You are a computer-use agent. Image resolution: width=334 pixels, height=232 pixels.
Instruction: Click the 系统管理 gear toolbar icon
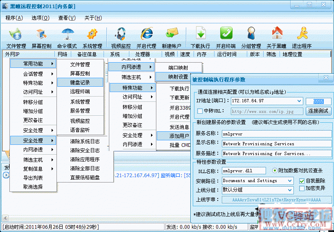(x=92, y=34)
